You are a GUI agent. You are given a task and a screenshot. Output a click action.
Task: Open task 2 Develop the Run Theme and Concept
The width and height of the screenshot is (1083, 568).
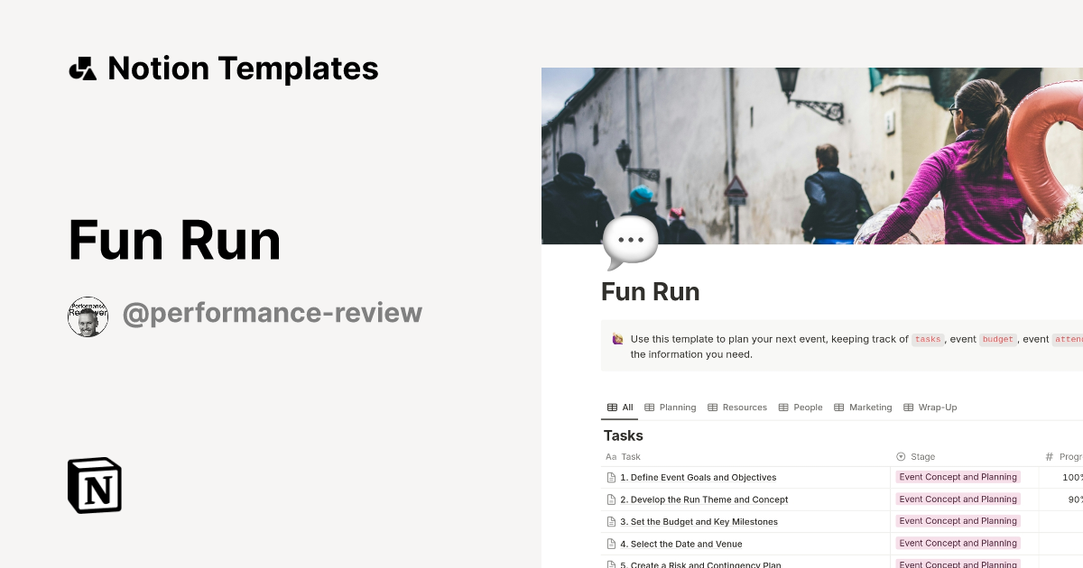704,499
